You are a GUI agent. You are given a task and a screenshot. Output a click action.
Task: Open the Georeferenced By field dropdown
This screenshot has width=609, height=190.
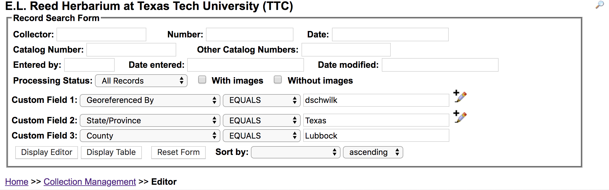[x=150, y=100]
